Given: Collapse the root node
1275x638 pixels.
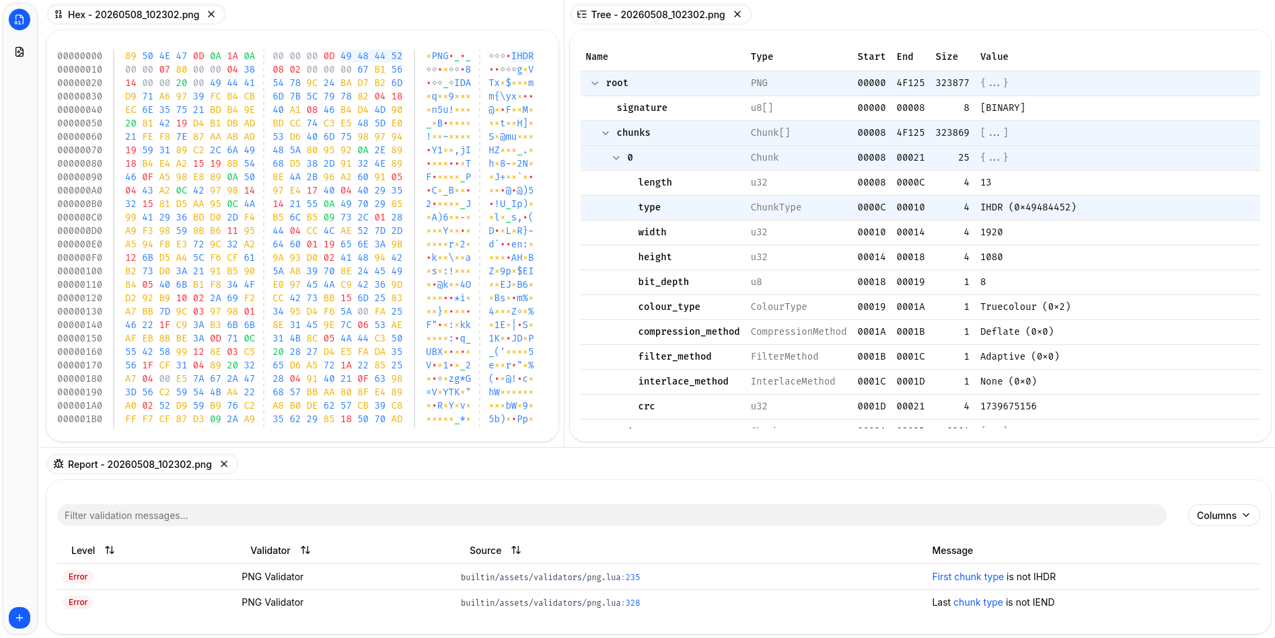Looking at the screenshot, I should coord(595,83).
